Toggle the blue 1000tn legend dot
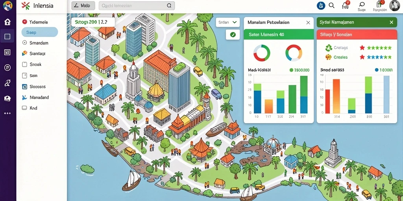This screenshot has height=201, width=403. pos(377,70)
